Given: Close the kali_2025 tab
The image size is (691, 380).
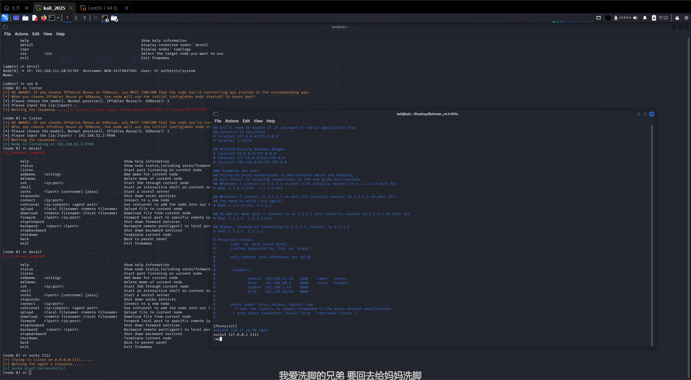Looking at the screenshot, I should pos(71,8).
